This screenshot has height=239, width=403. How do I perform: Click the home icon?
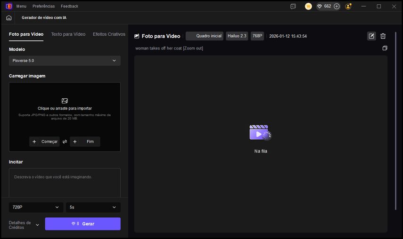[x=9, y=17]
